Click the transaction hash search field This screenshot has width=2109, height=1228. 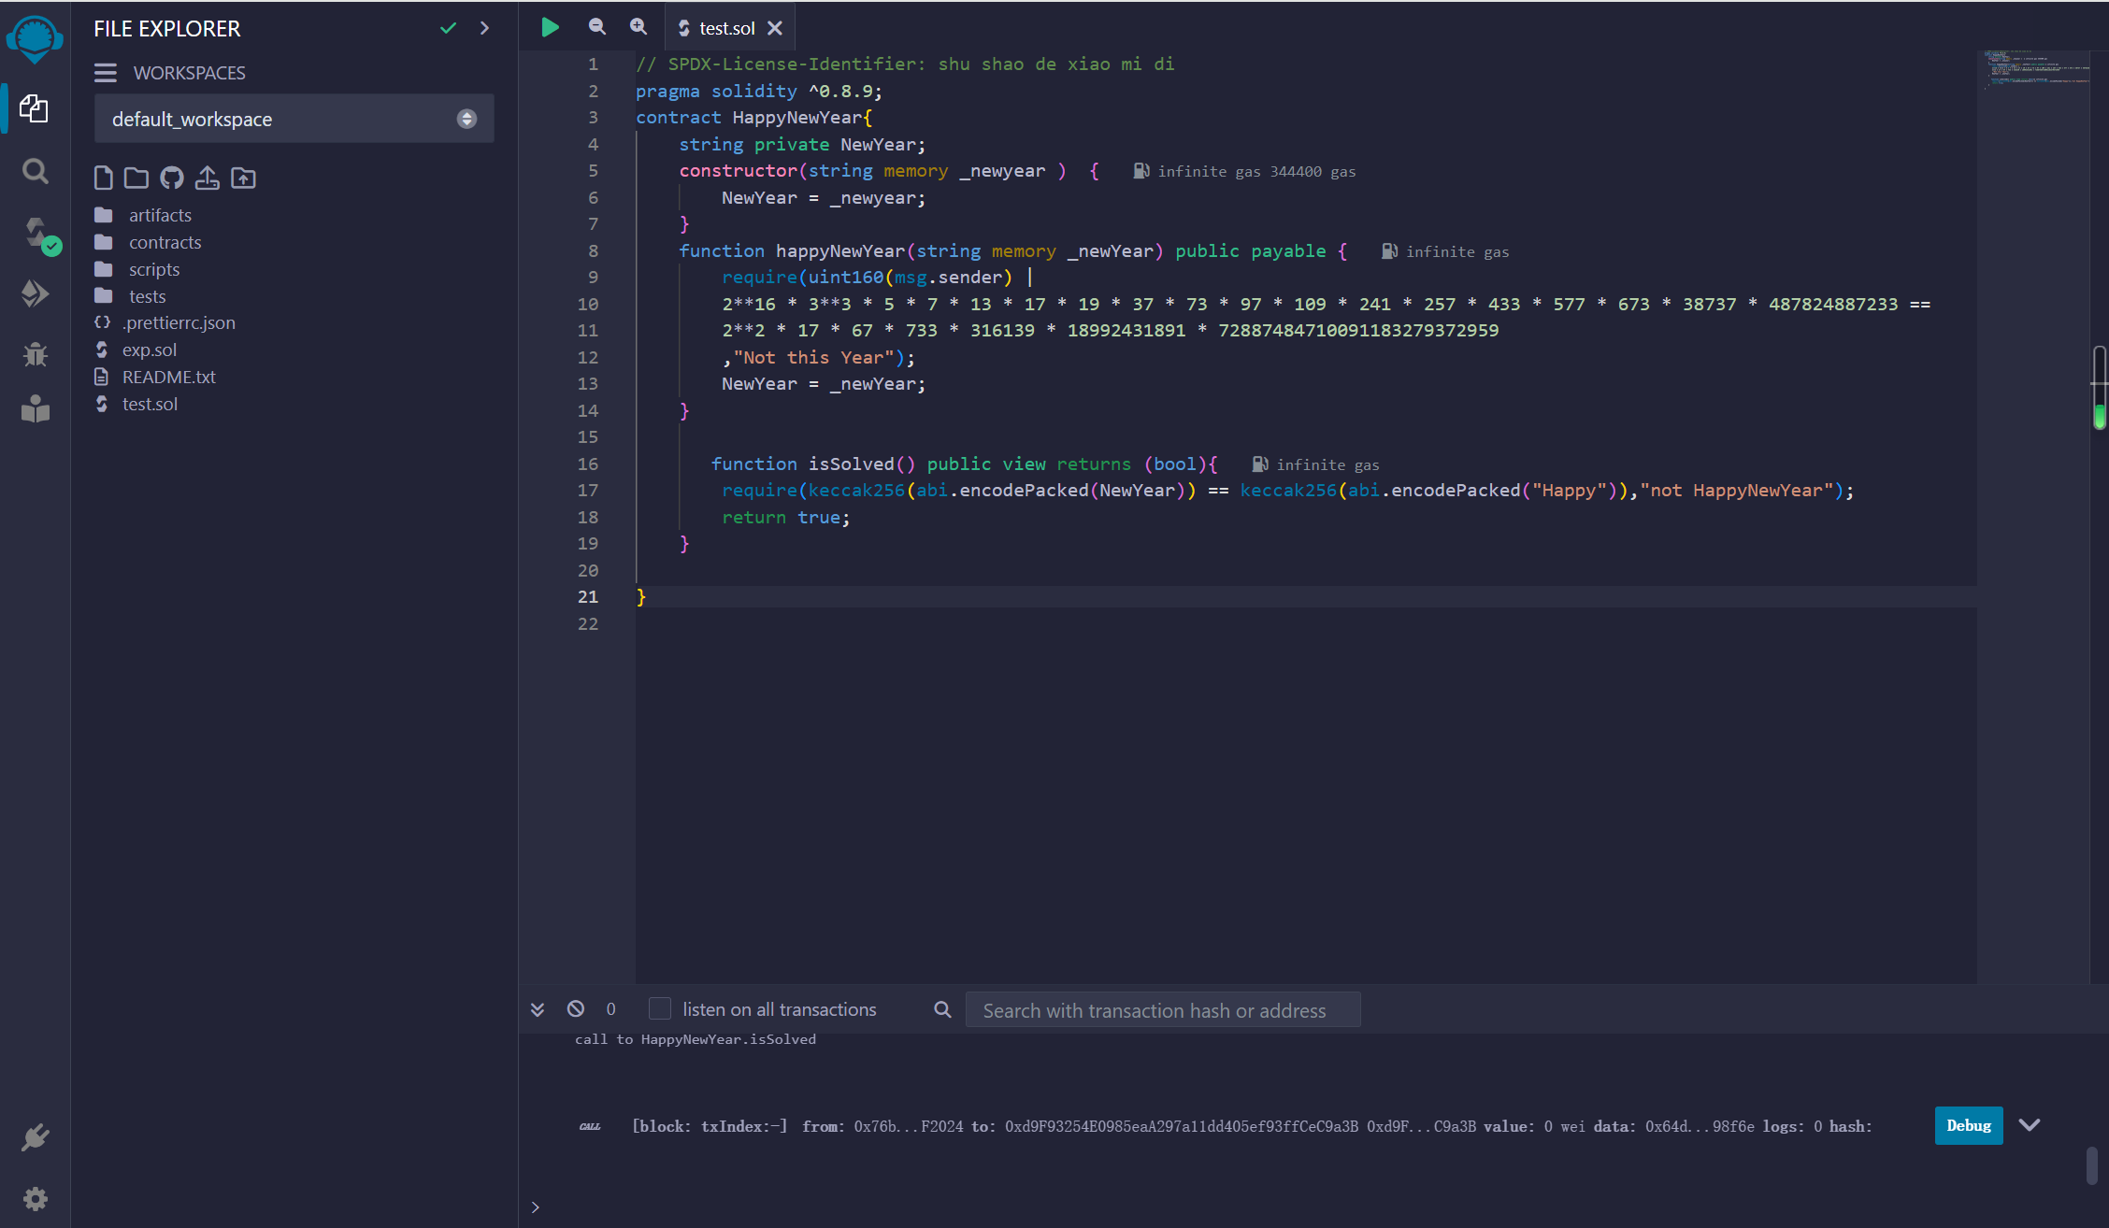click(x=1162, y=1010)
